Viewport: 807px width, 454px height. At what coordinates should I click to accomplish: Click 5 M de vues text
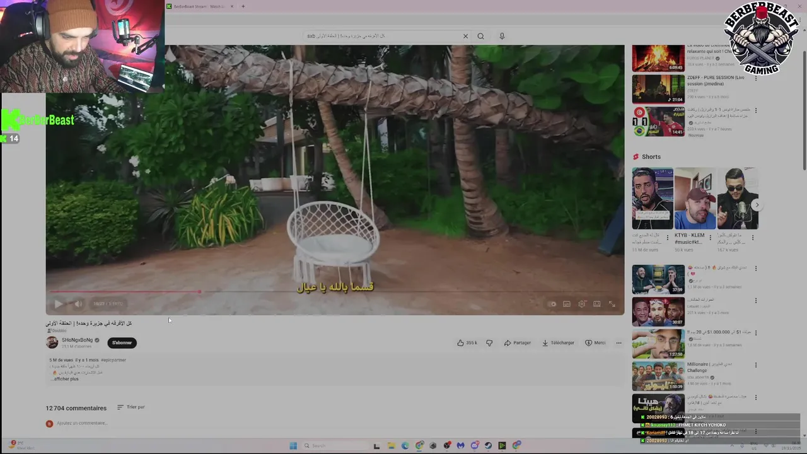61,360
